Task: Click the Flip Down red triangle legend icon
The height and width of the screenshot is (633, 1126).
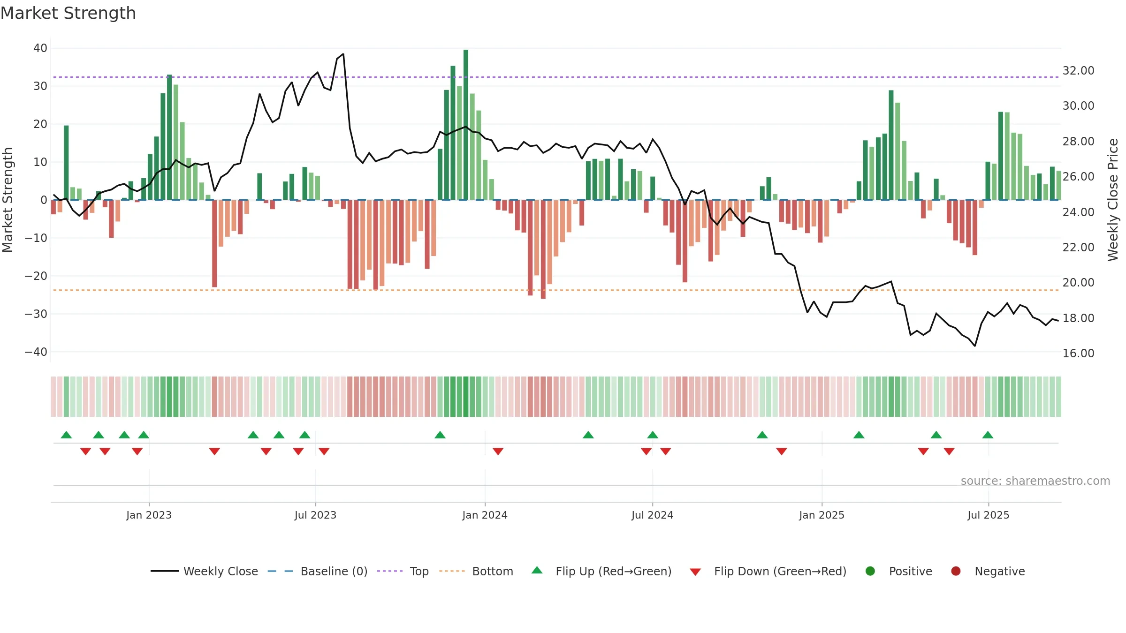Action: (695, 572)
